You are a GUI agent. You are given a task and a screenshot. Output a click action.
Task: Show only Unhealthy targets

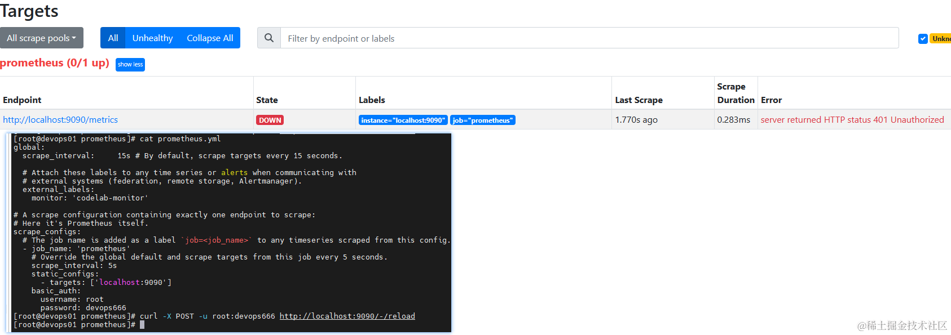click(x=152, y=38)
